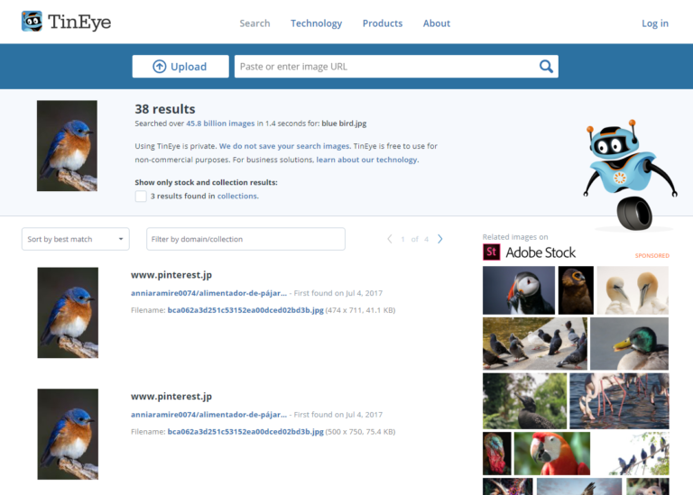Open the collections link
Image resolution: width=693 pixels, height=495 pixels.
coord(237,196)
